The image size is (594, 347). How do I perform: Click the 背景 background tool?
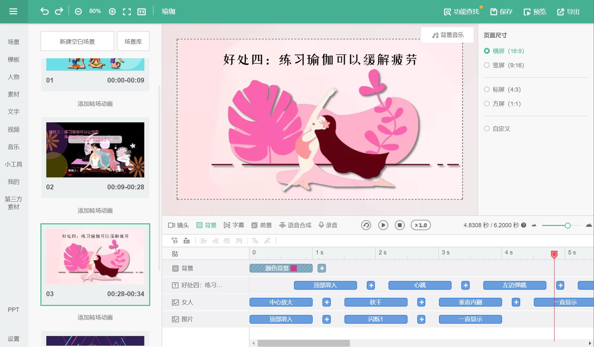207,225
